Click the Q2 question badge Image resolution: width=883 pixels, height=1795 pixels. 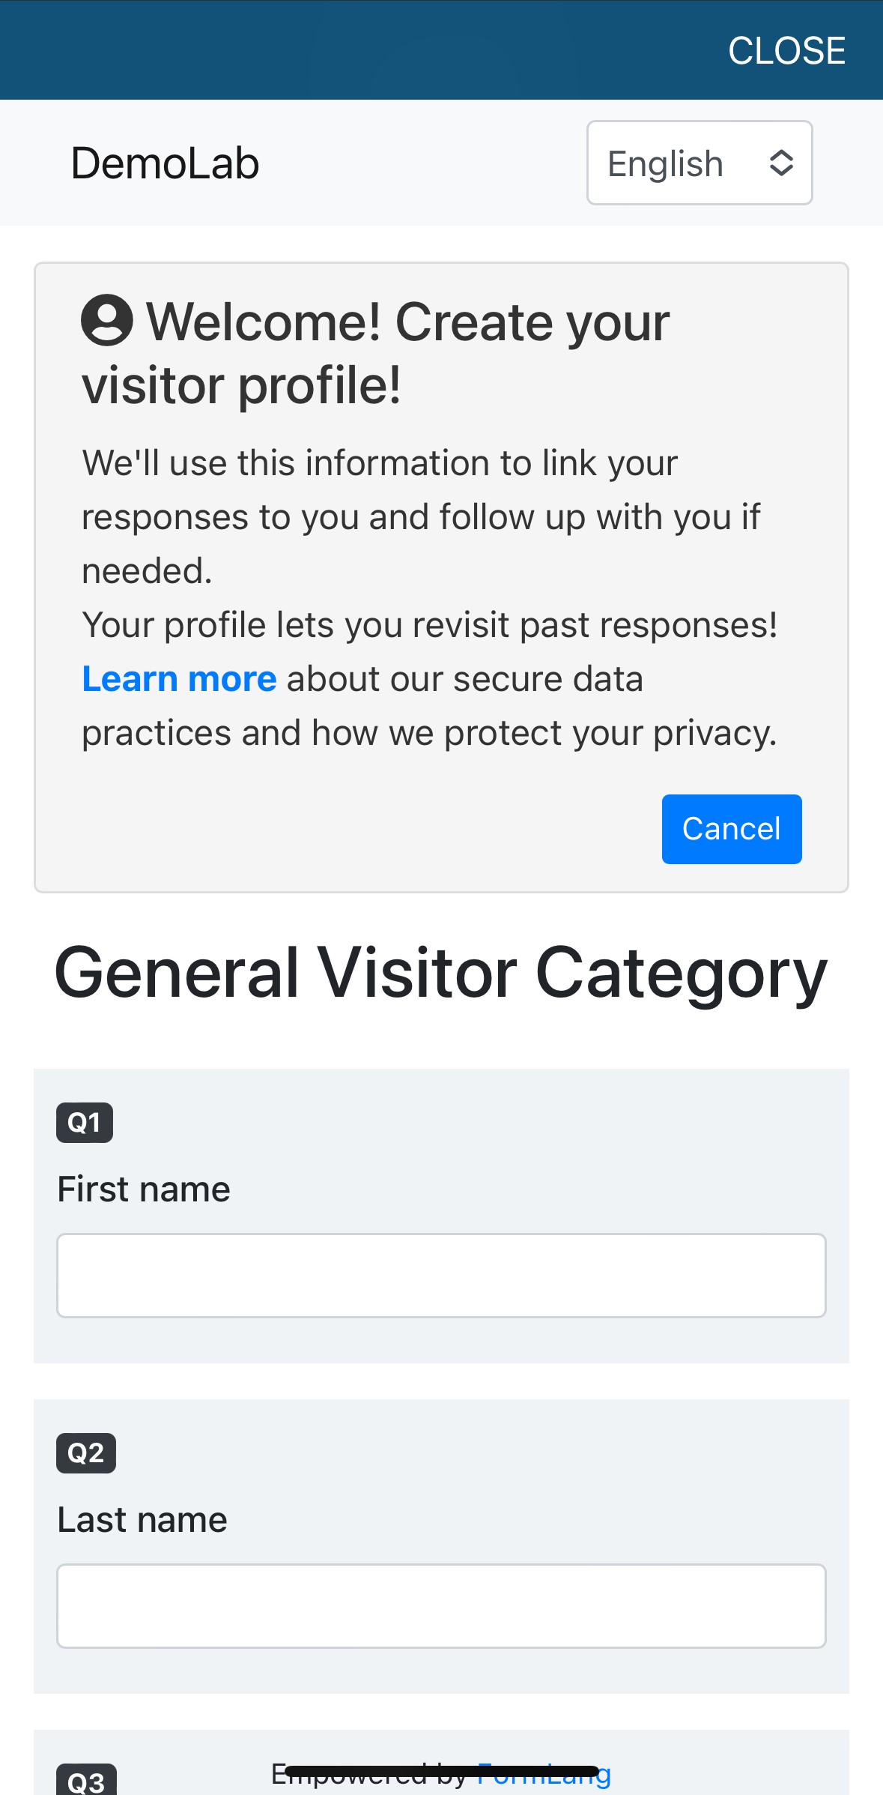(x=86, y=1453)
